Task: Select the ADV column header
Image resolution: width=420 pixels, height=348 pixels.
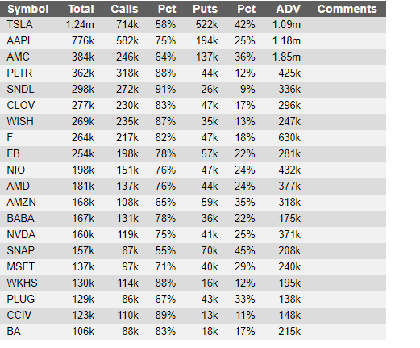Action: pos(288,9)
